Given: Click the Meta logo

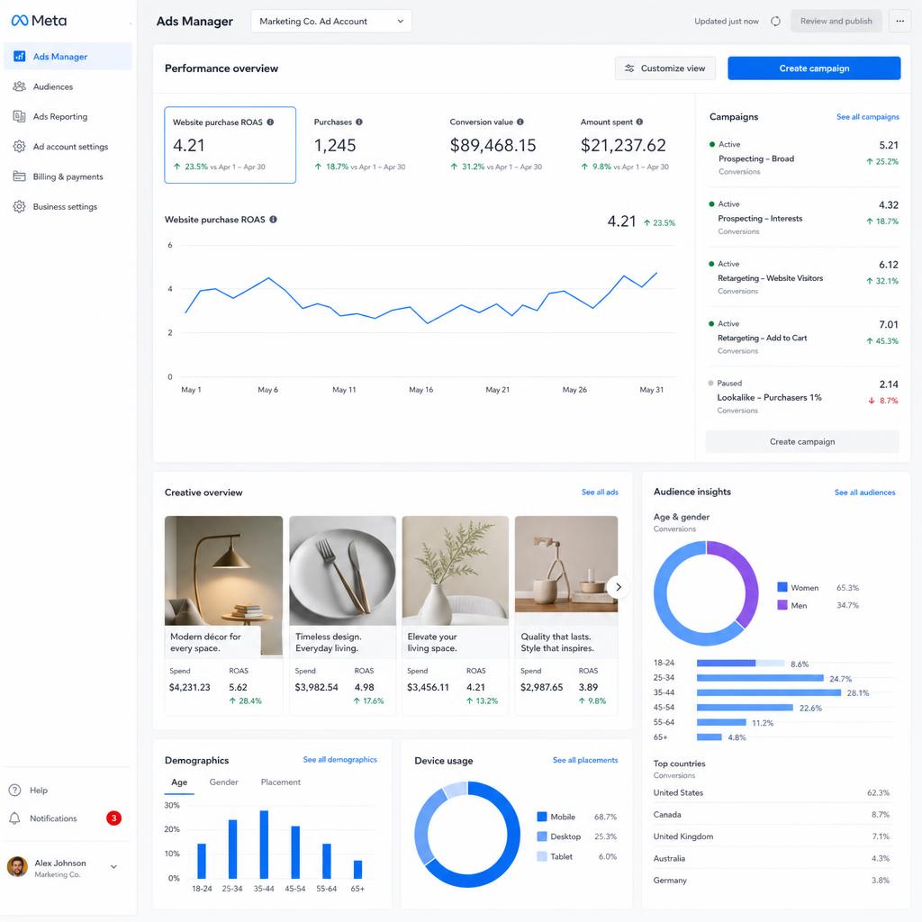Looking at the screenshot, I should click(39, 21).
